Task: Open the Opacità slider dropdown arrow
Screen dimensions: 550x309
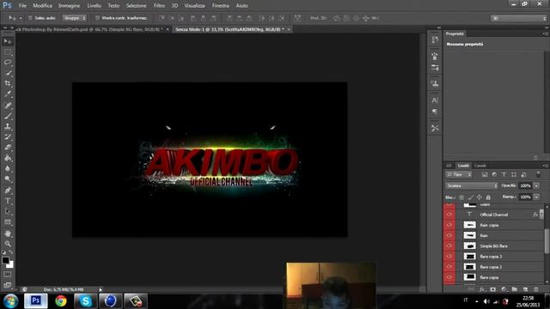Action: (536, 185)
